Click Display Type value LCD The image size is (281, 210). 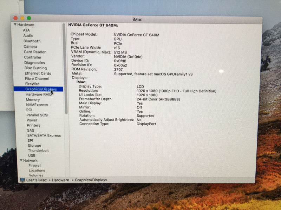click(x=140, y=86)
